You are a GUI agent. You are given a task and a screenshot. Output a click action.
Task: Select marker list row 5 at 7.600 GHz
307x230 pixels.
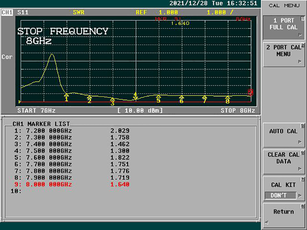72,158
